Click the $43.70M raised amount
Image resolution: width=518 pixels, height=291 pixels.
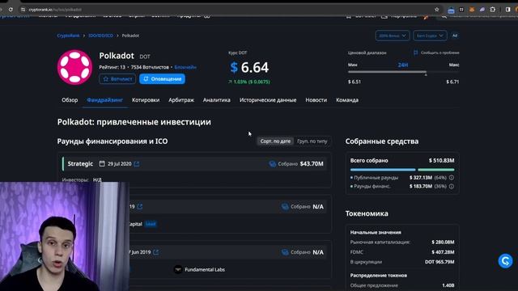(x=312, y=163)
